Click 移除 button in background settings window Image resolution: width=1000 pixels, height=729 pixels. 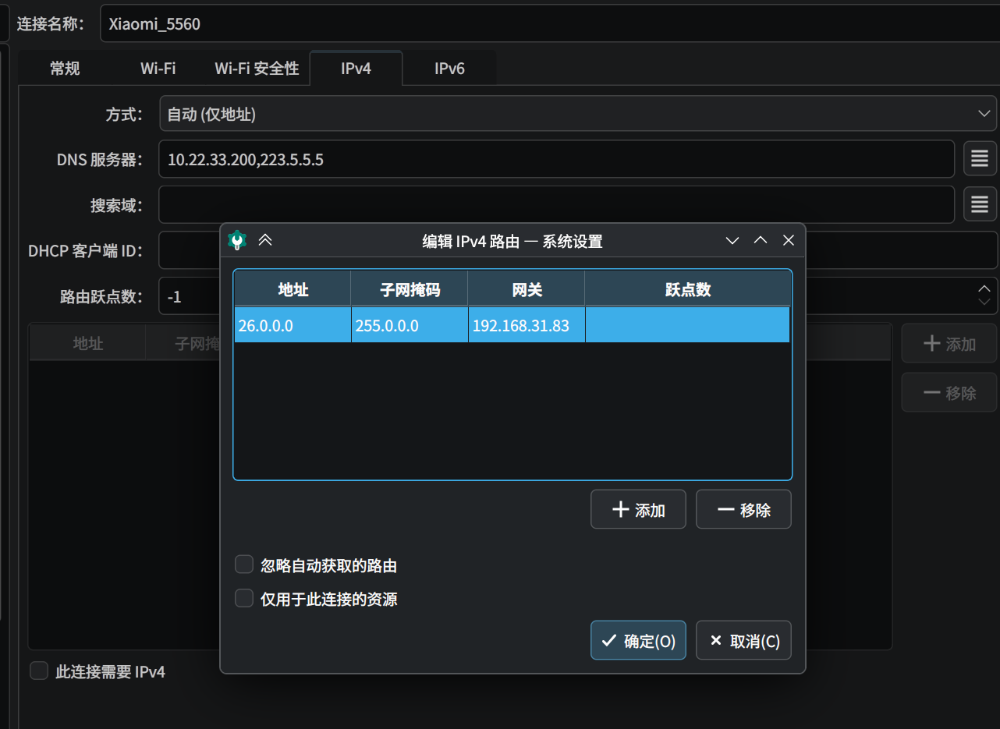click(949, 393)
